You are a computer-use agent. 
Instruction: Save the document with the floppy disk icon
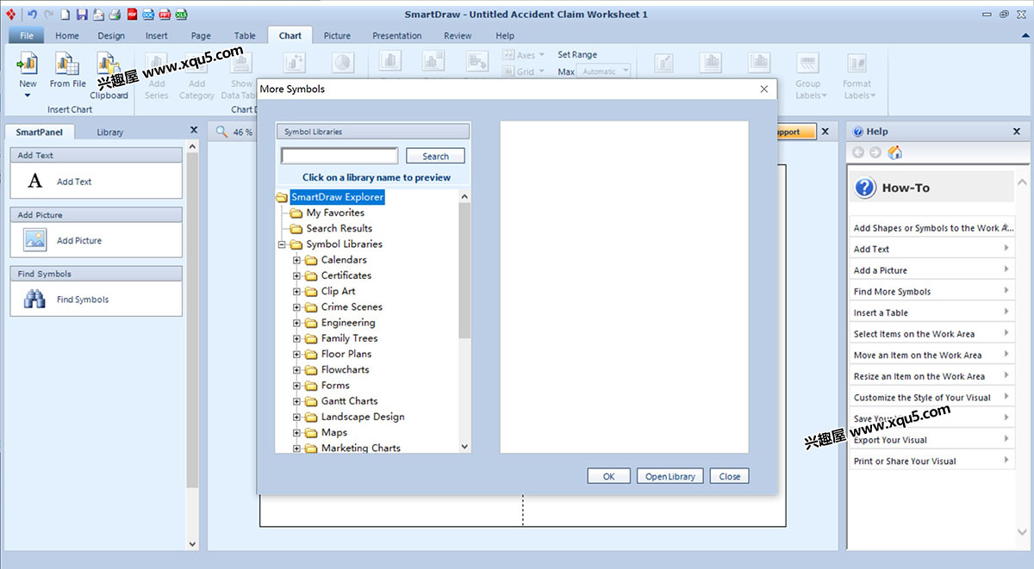(81, 15)
